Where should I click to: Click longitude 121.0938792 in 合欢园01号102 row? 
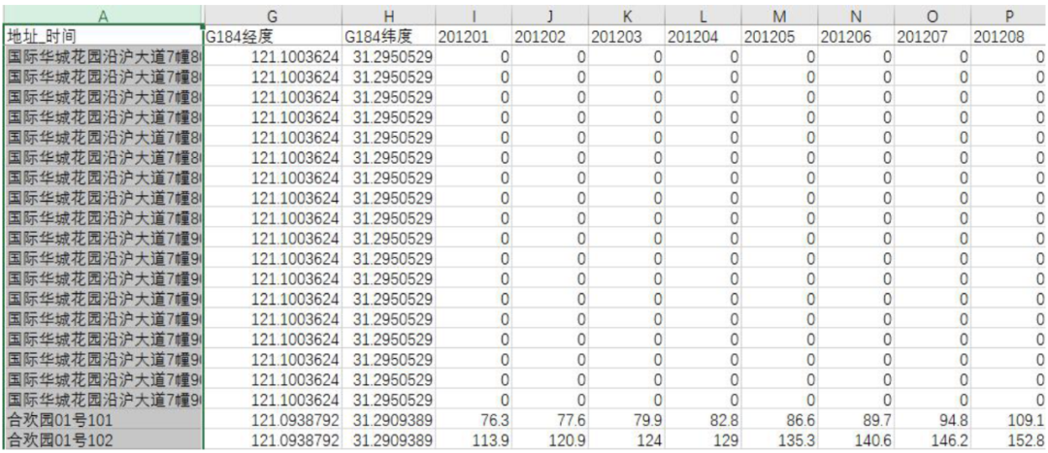pyautogui.click(x=272, y=440)
